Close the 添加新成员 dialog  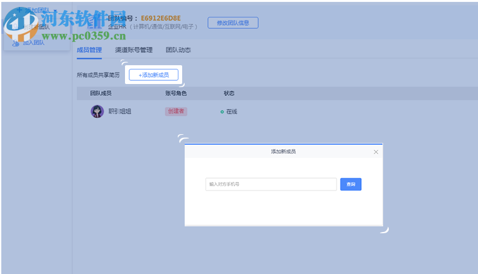click(376, 152)
